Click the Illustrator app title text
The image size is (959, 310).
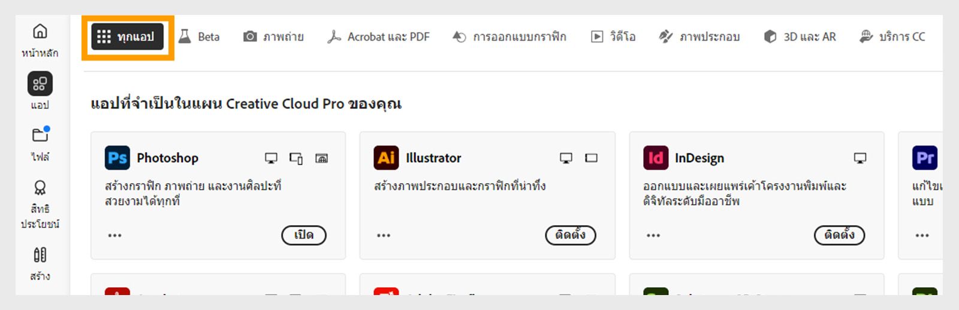[433, 158]
